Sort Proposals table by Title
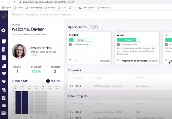Screen dimensions: 172x119 97,78
